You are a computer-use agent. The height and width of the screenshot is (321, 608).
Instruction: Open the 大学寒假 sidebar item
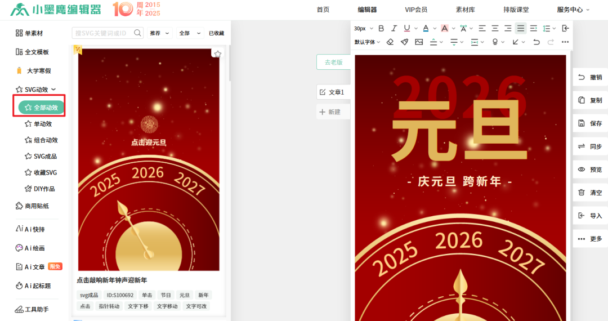[x=33, y=71]
